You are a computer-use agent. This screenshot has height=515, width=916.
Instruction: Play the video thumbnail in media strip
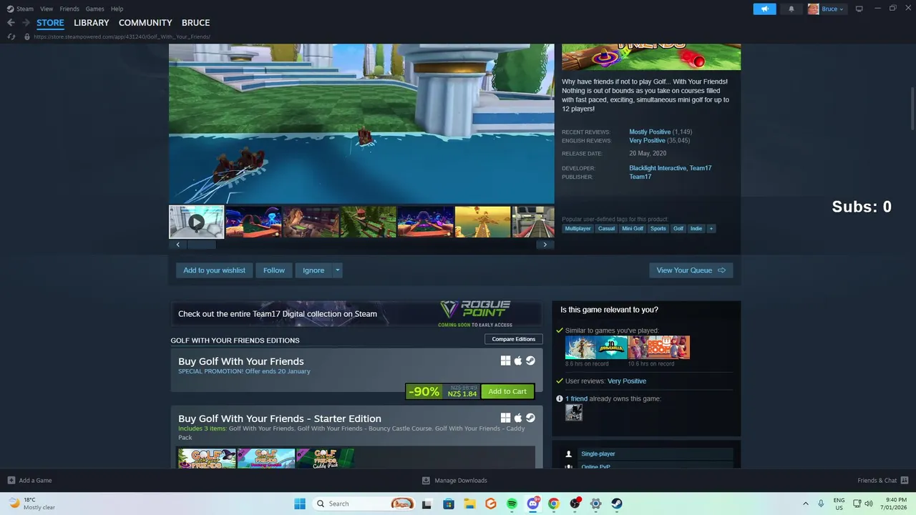pos(196,222)
